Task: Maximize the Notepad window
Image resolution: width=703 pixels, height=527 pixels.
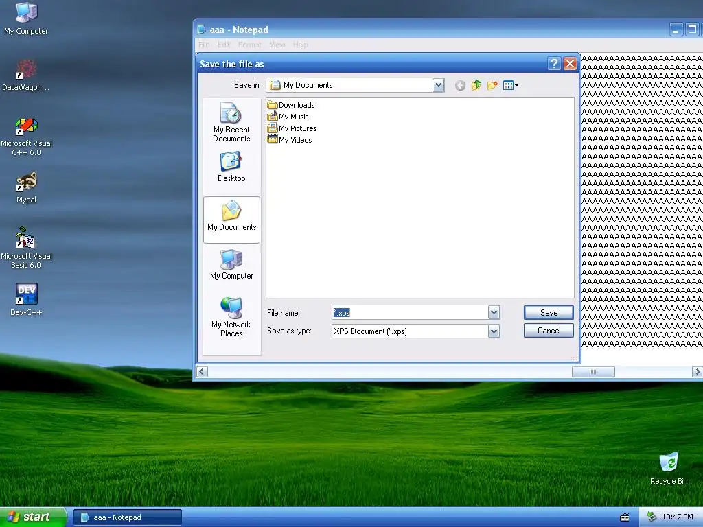Action: pos(692,30)
